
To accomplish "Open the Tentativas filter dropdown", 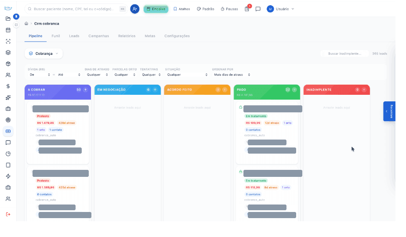I will pos(151,75).
